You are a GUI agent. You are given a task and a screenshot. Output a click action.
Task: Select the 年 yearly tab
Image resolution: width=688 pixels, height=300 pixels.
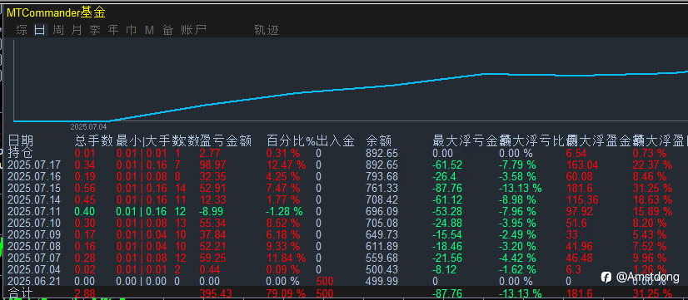coord(113,30)
